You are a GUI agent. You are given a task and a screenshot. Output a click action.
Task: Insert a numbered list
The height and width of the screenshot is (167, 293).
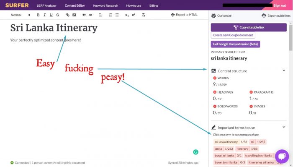click(111, 15)
